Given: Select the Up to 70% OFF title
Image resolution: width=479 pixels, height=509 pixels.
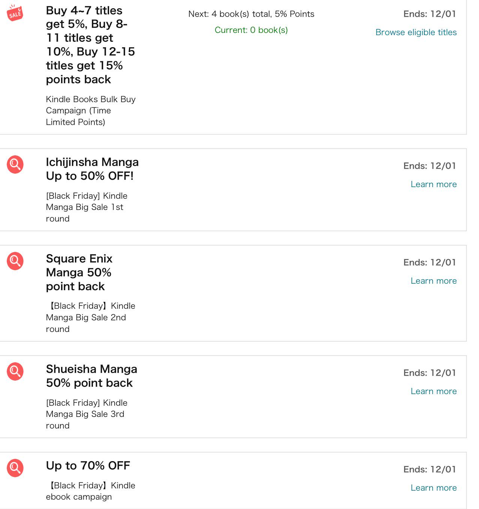Looking at the screenshot, I should 88,466.
